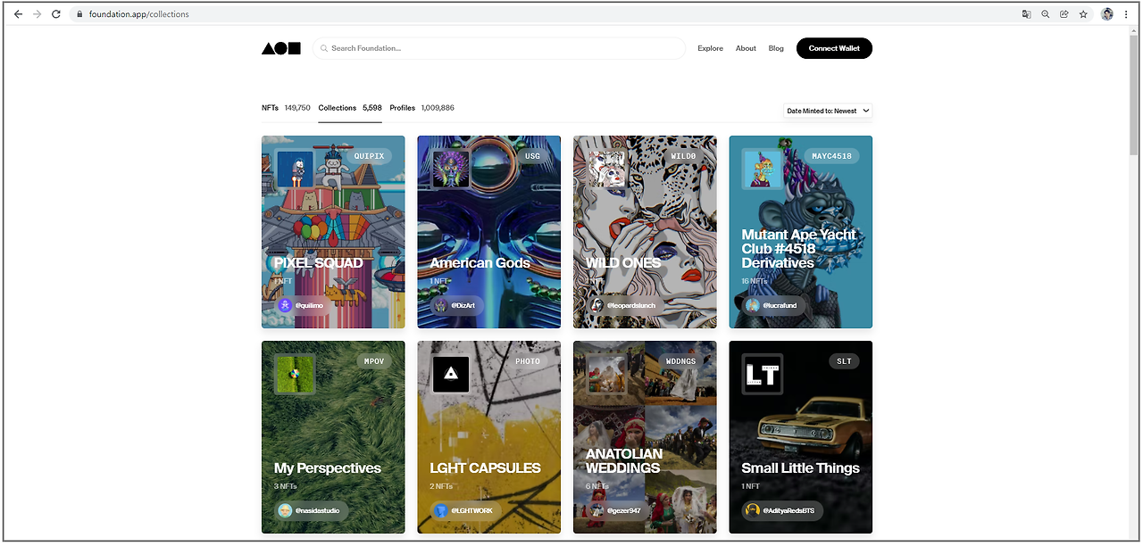
Task: Click the 6 NFTs count on ANATOLIAN WEDDINGS
Action: (597, 486)
